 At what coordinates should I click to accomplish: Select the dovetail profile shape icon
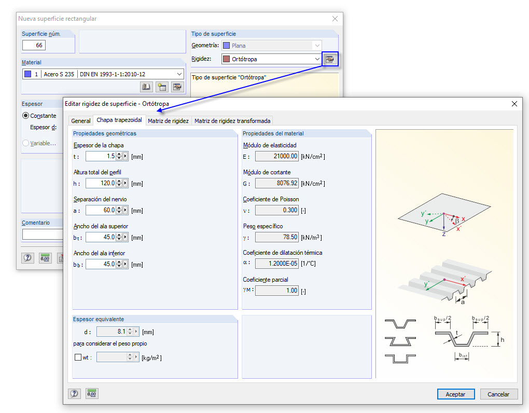[x=400, y=341]
